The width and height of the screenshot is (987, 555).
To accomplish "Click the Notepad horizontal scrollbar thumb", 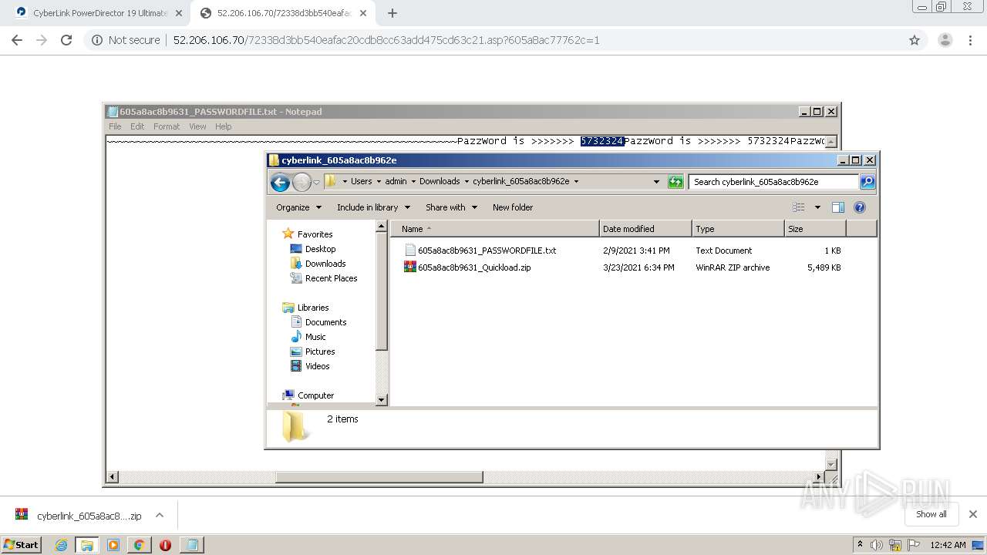I will (x=379, y=477).
